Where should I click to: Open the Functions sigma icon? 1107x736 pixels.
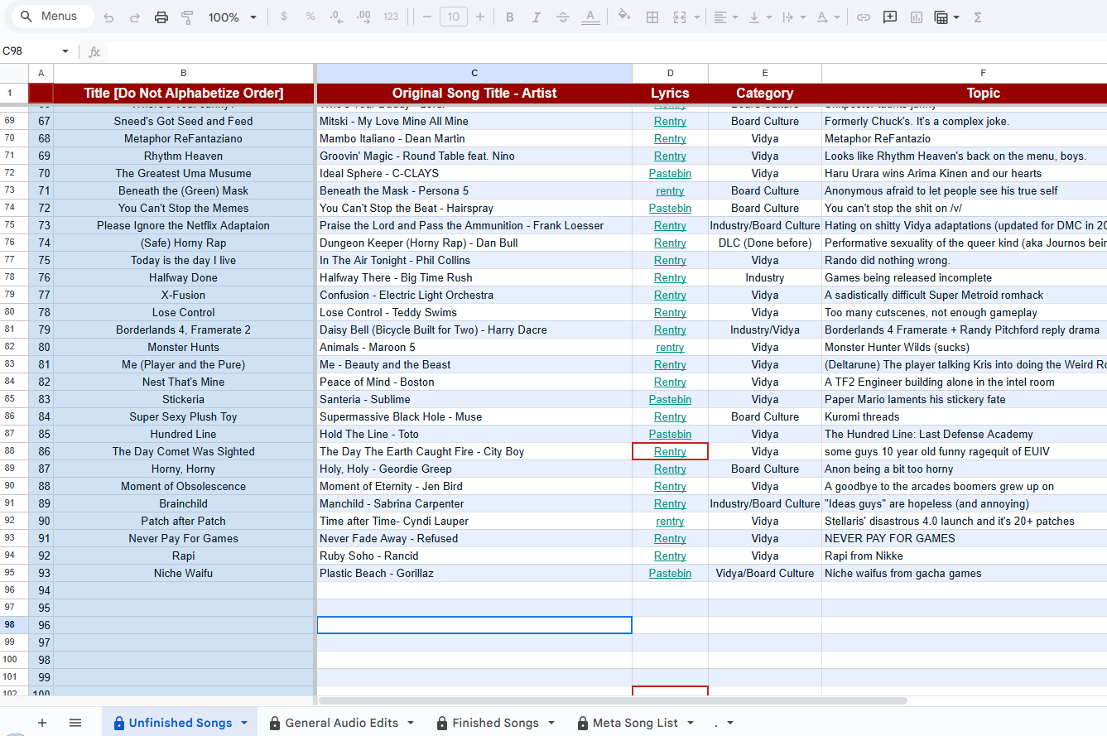(x=978, y=17)
